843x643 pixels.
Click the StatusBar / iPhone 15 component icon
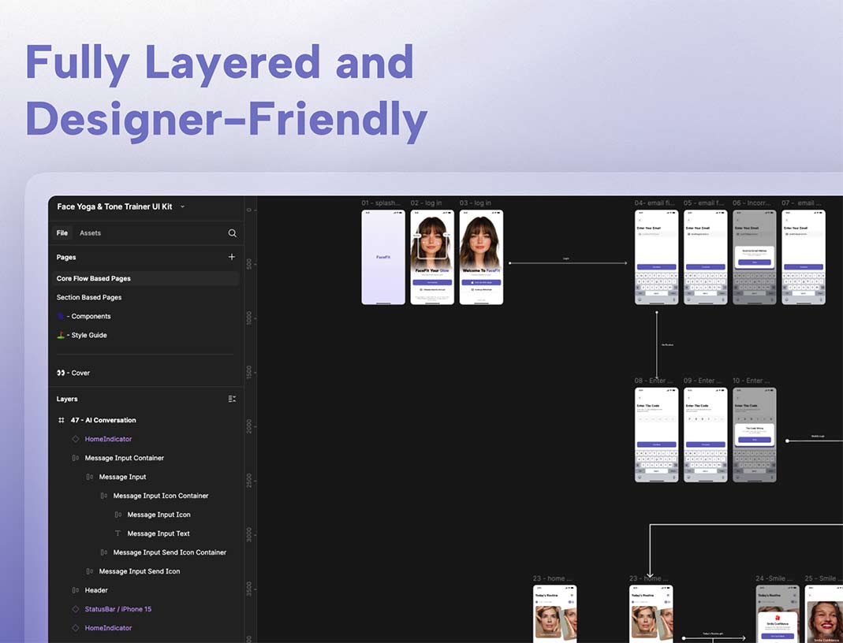(76, 609)
